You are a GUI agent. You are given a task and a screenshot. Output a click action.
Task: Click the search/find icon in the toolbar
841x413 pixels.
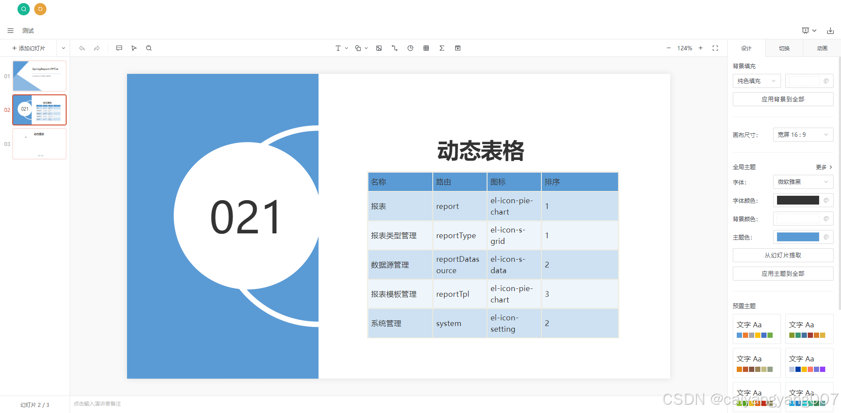[x=148, y=48]
